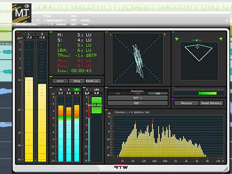Click the Native label in header
This screenshot has height=174, width=232.
click(x=85, y=25)
